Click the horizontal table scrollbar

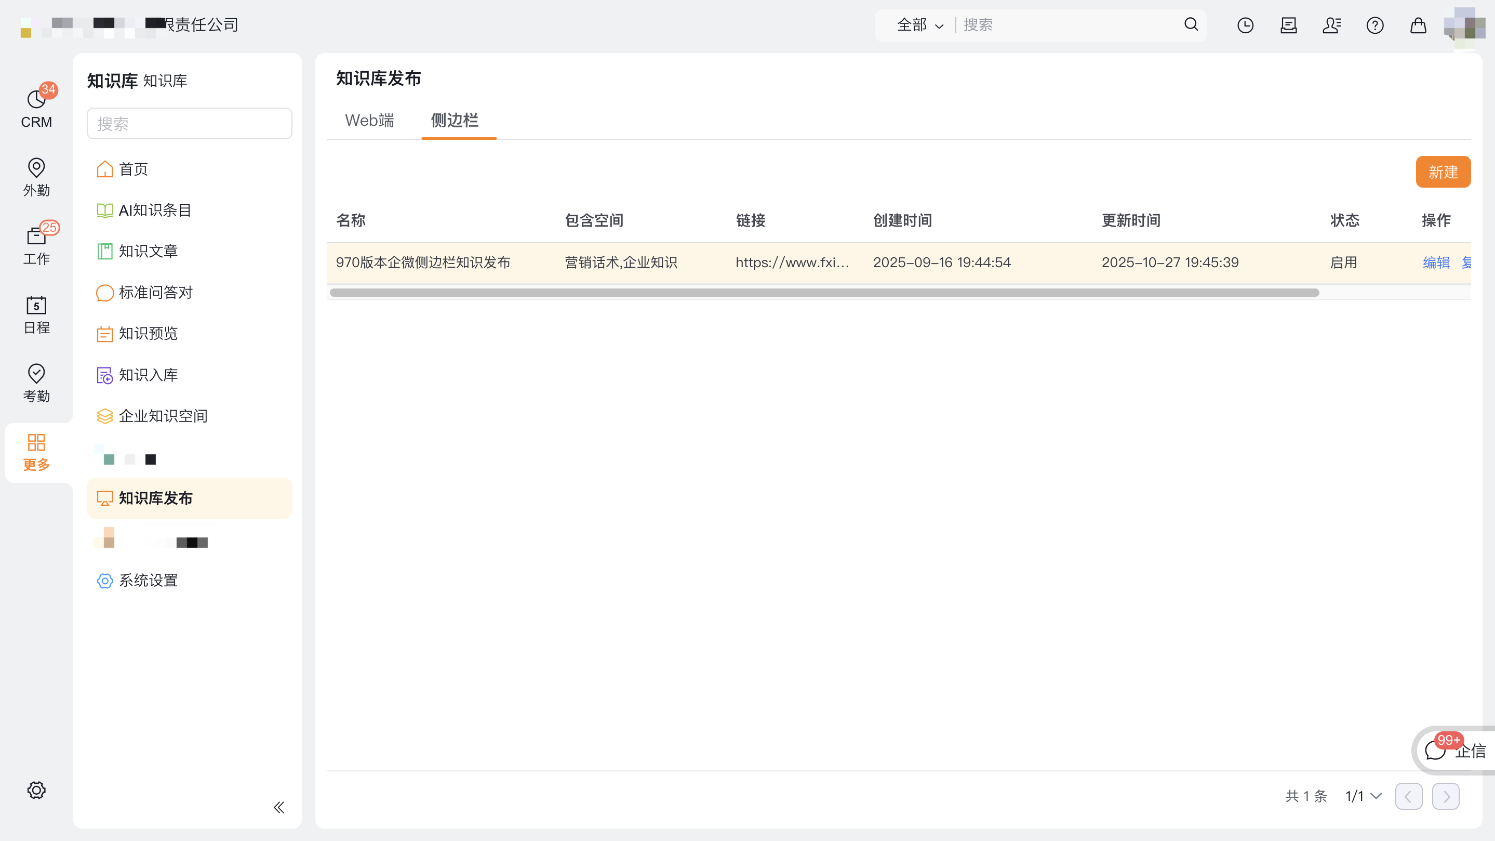pos(824,293)
